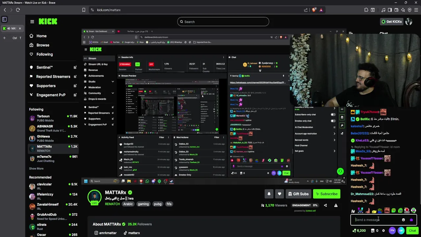Toggle stream notifications bell

click(269, 194)
